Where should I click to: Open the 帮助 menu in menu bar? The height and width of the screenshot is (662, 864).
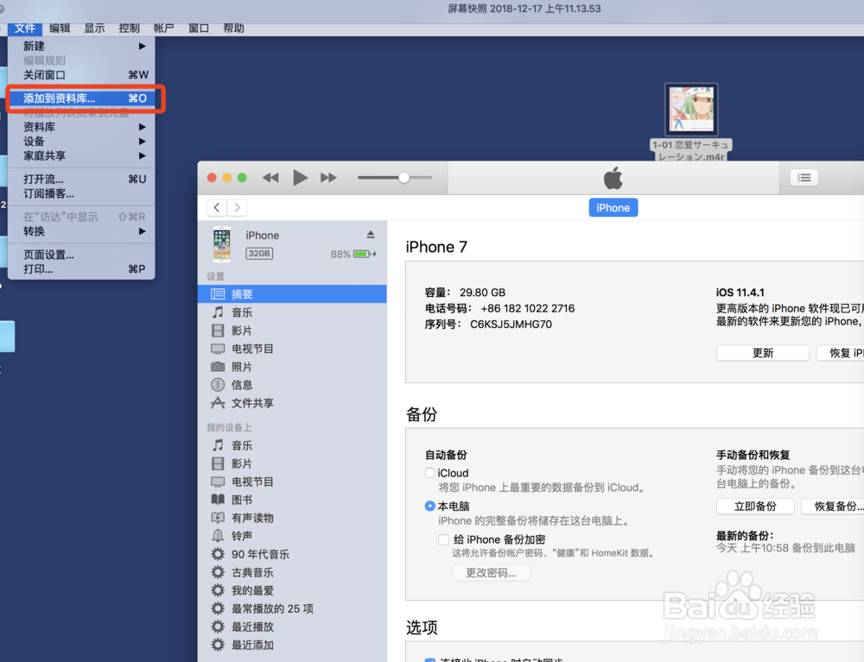pos(233,28)
